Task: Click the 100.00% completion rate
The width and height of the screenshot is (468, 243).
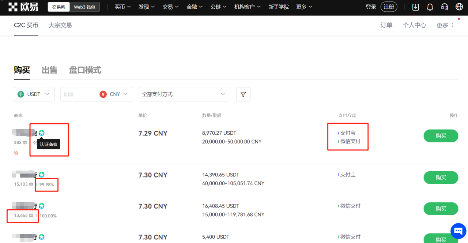Action: point(48,216)
